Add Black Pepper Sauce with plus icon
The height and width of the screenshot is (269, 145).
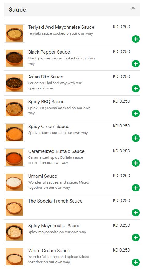pos(136,64)
